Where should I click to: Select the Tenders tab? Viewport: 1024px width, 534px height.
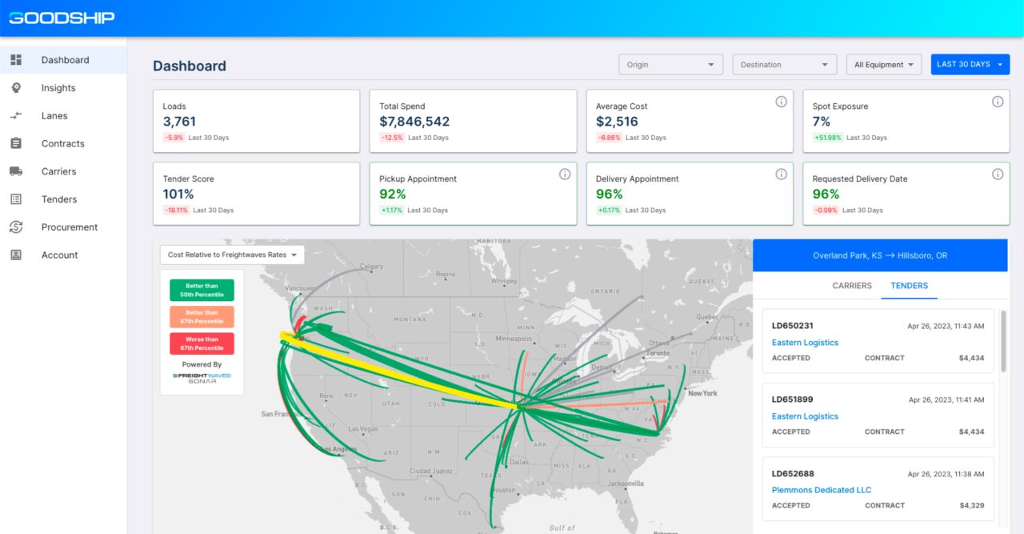point(909,286)
